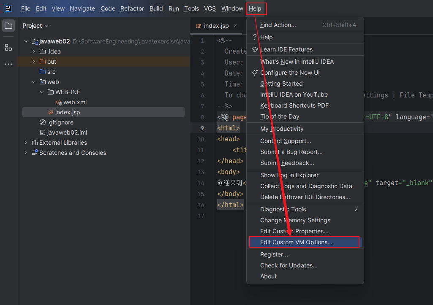Open the About menu entry
433x305 pixels.
(305, 277)
